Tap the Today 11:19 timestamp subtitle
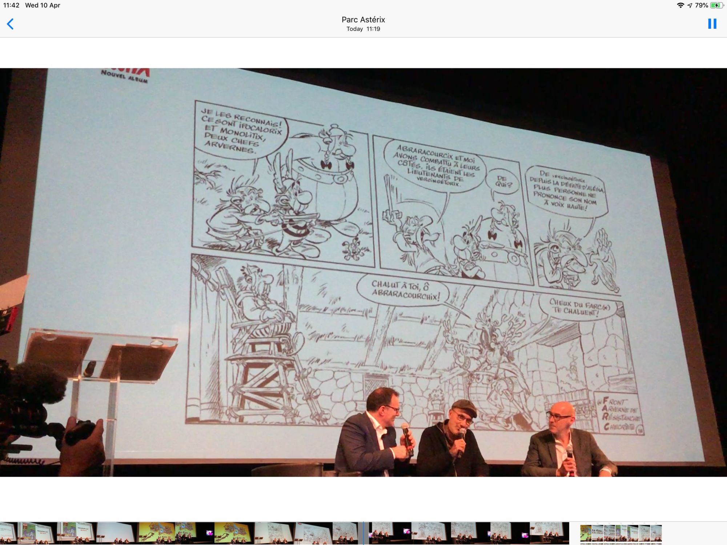727x545 pixels. pos(363,29)
